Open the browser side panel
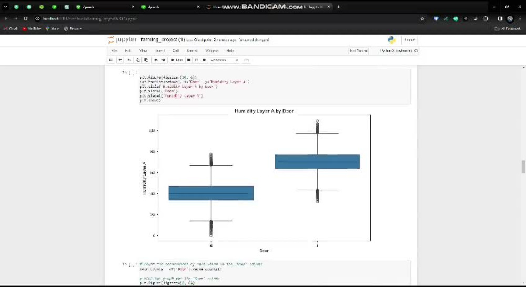Image resolution: width=526 pixels, height=287 pixels. point(500,19)
